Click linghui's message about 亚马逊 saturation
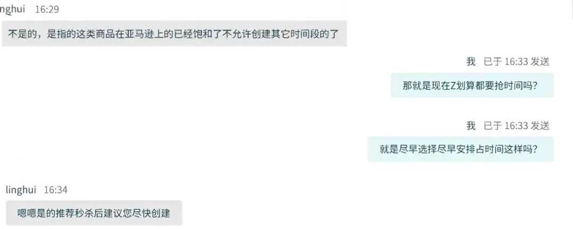 (174, 33)
